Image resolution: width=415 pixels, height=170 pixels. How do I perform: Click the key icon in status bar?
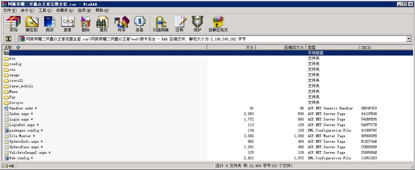[x=11, y=166]
